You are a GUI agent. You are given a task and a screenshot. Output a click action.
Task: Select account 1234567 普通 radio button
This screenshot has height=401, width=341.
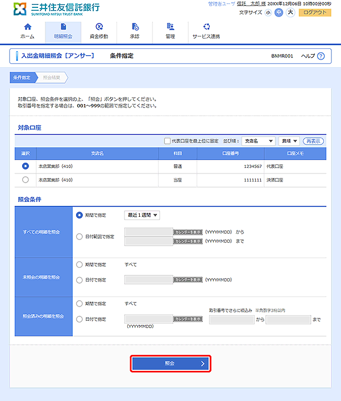click(26, 166)
